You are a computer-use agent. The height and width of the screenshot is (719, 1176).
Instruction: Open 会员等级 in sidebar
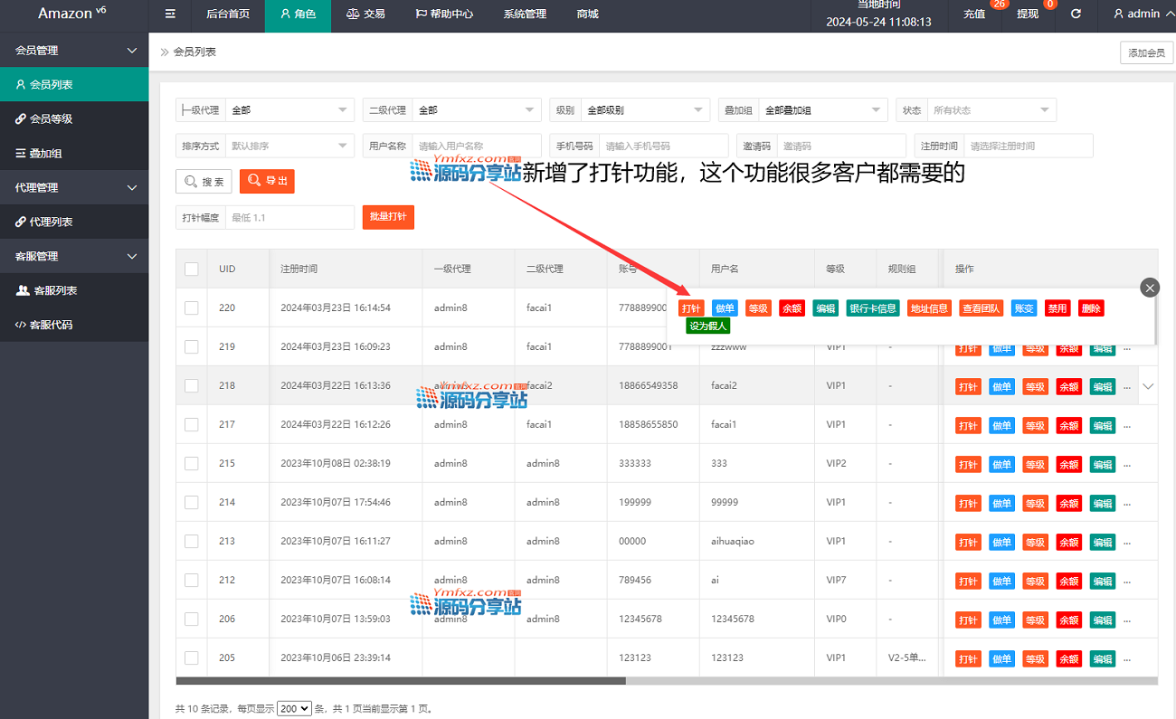[x=51, y=118]
